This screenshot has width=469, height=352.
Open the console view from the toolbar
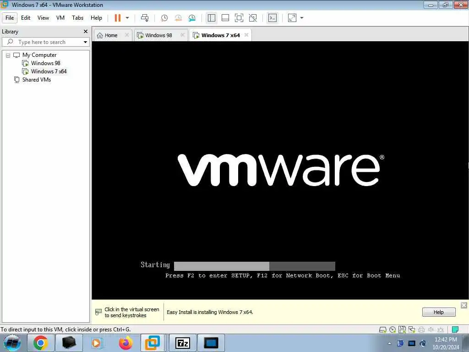click(272, 18)
